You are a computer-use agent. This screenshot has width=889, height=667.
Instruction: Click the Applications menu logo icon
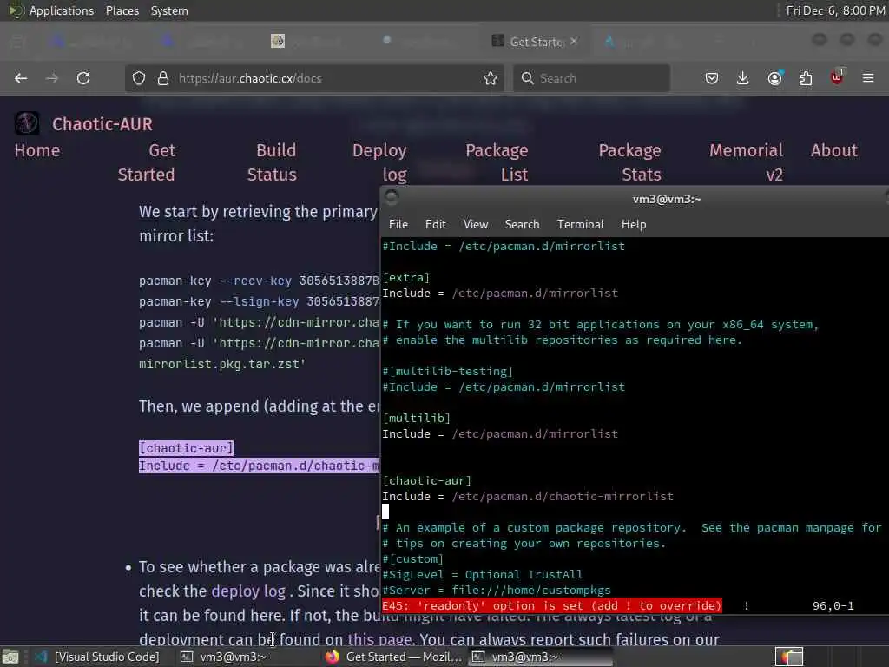[x=16, y=10]
